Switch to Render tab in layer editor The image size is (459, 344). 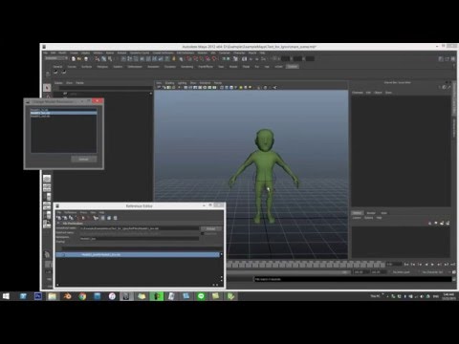pyautogui.click(x=371, y=213)
